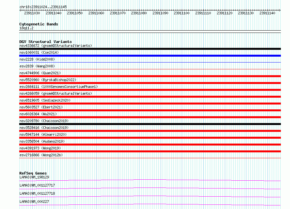Open variant nsv5520960 (ByrskaBishop2022)

[48, 80]
